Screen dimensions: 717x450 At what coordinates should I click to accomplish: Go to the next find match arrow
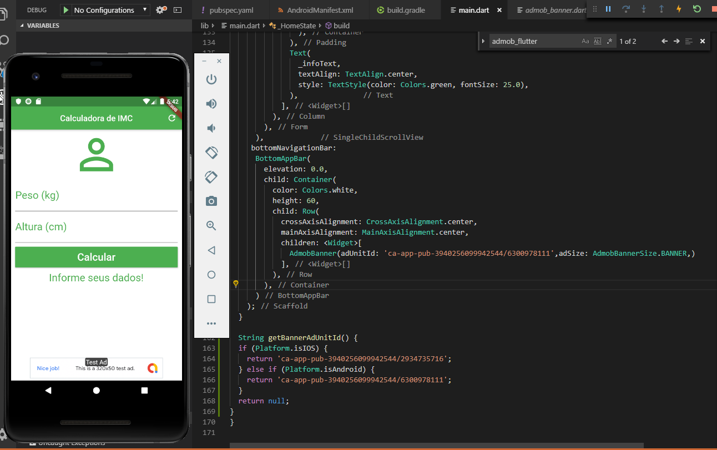pos(676,41)
